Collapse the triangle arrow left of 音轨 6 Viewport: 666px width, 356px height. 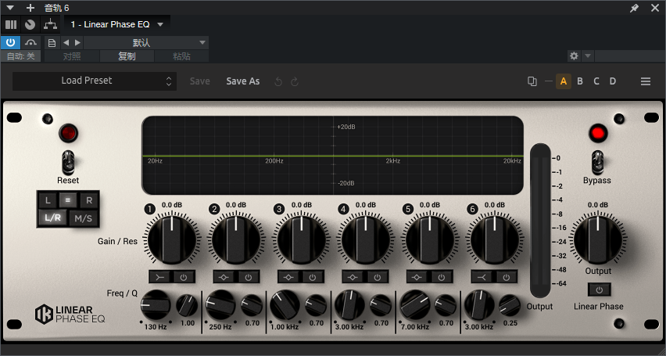[11, 8]
